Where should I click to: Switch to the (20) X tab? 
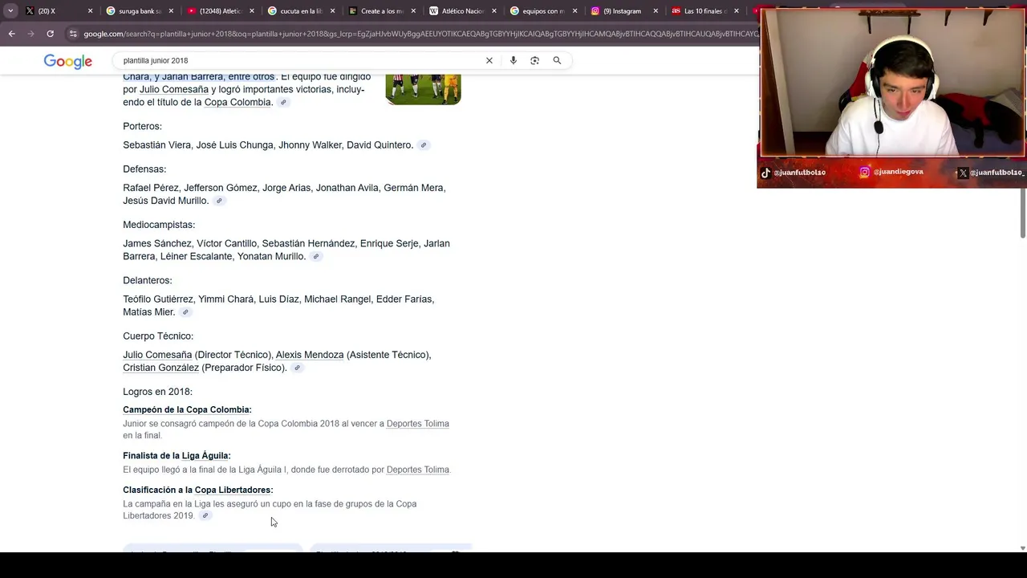(x=59, y=11)
